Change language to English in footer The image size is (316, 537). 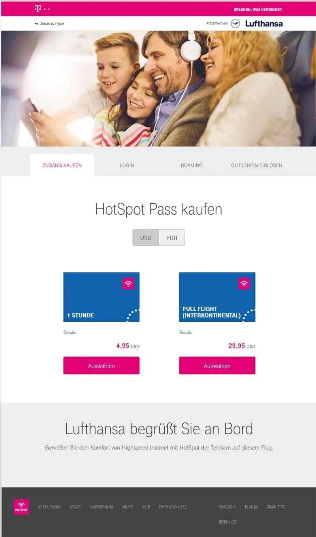tap(227, 507)
